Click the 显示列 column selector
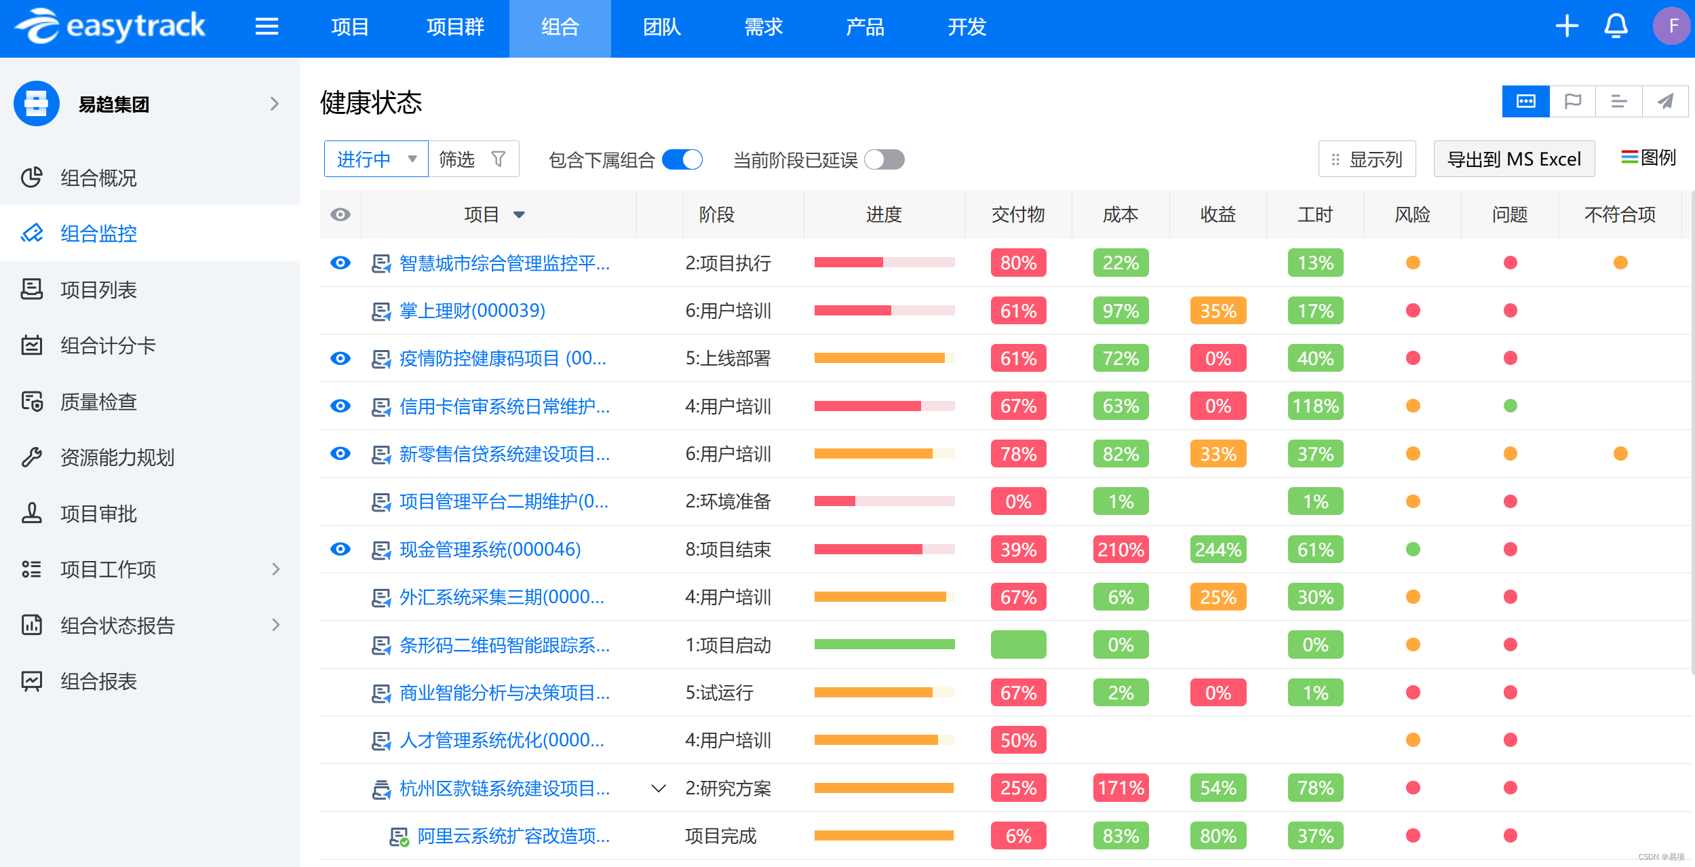This screenshot has height=867, width=1695. 1367,159
